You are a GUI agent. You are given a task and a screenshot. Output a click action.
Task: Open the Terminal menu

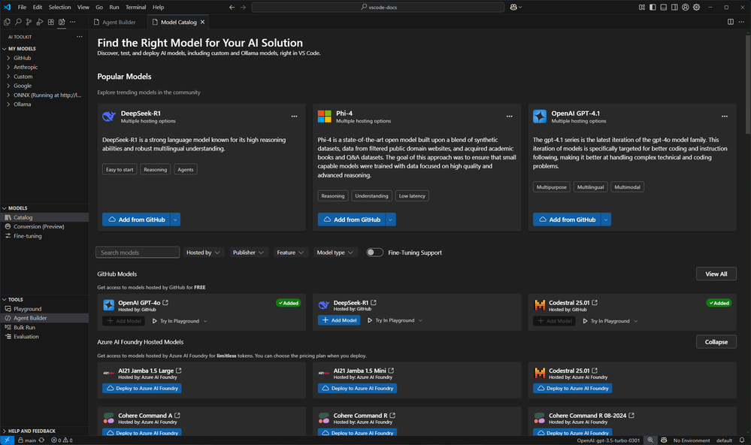[x=135, y=7]
